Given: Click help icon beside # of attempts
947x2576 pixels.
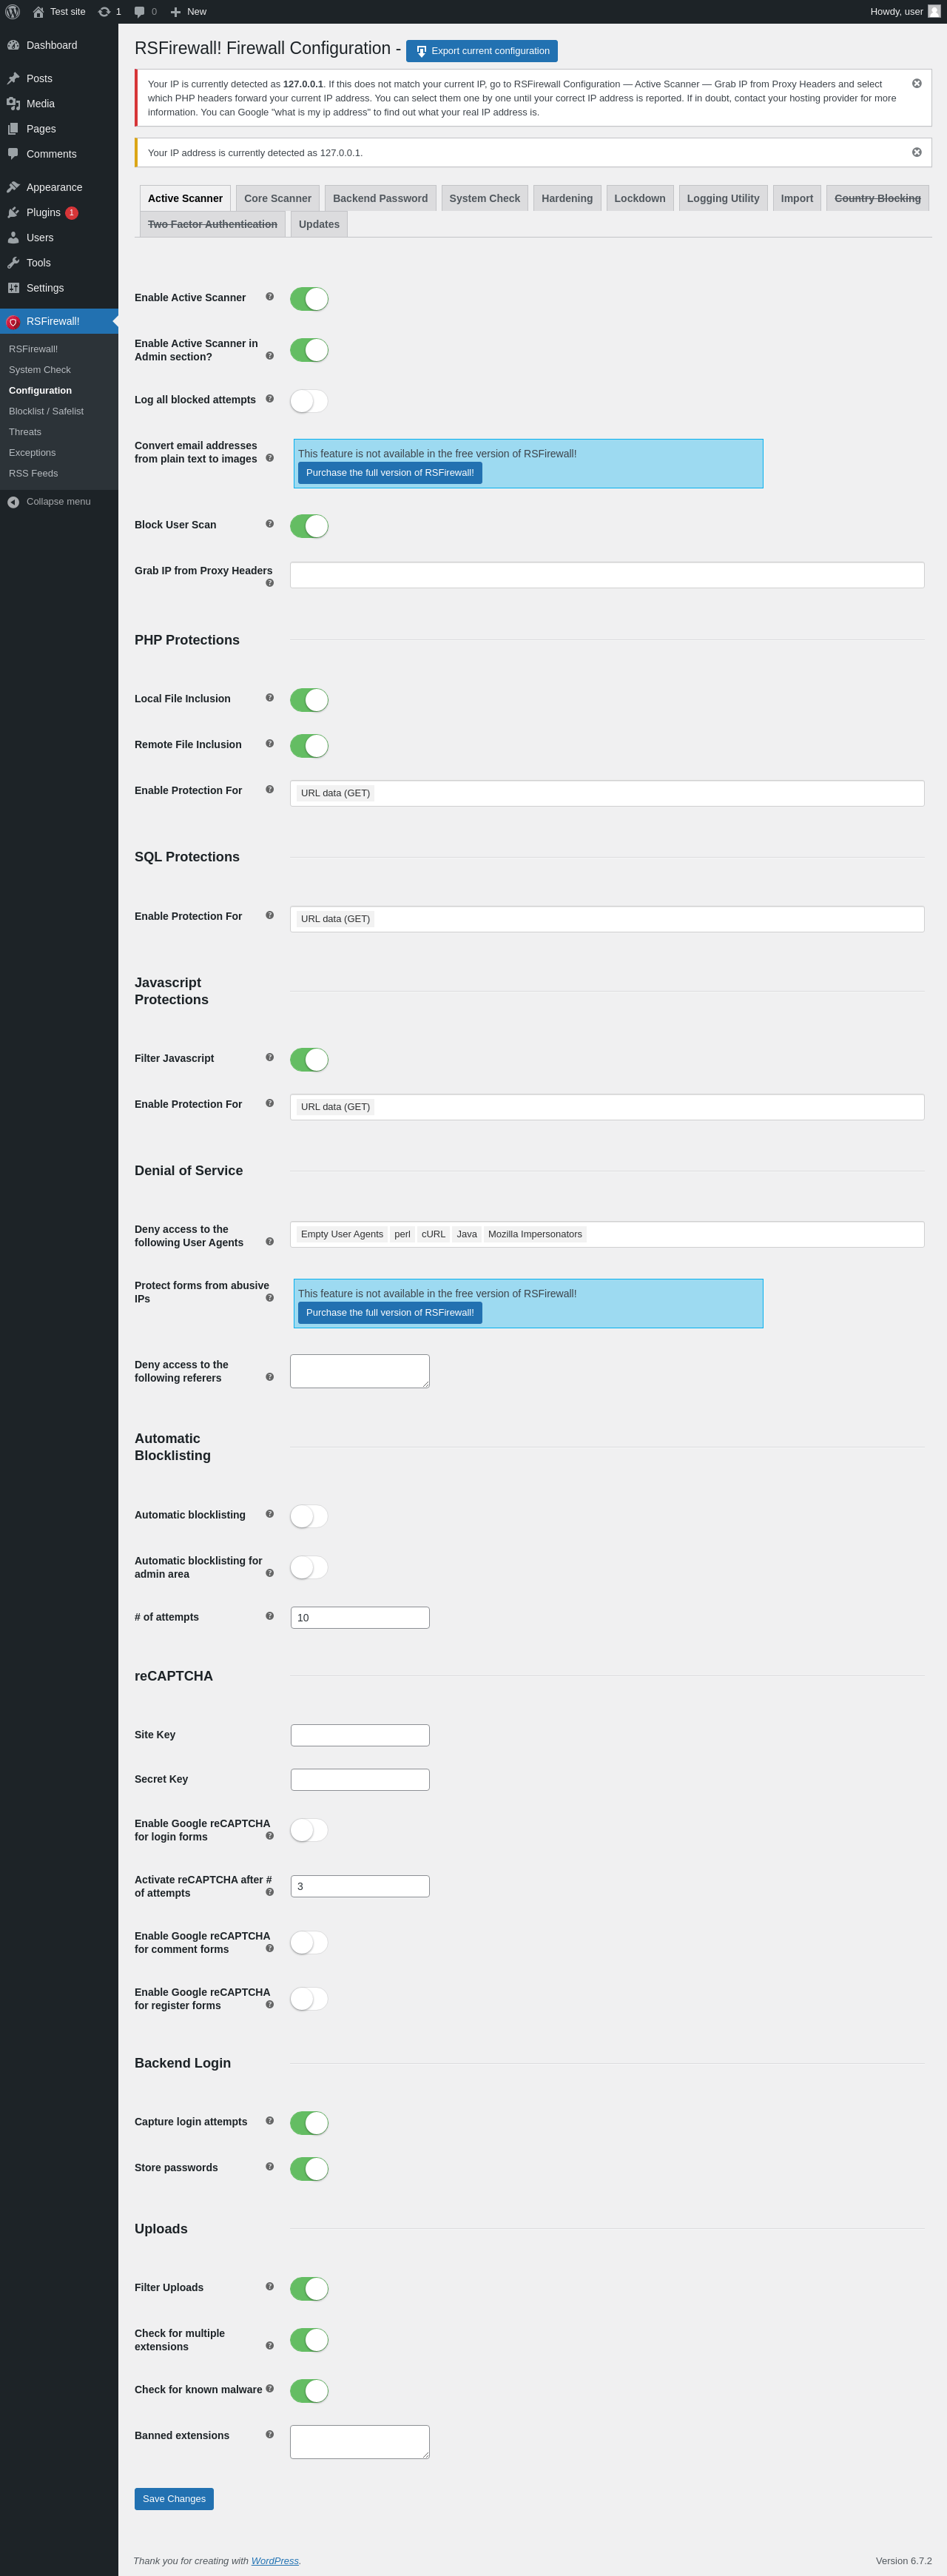Looking at the screenshot, I should 269,1615.
